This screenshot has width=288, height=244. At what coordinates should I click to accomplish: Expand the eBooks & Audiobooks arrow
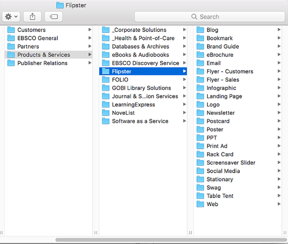point(184,55)
